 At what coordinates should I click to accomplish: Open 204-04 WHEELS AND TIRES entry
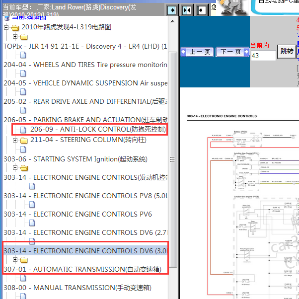(x=85, y=65)
